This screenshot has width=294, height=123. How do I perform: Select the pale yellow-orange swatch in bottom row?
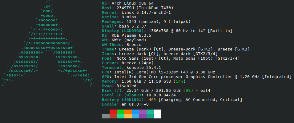(x=128, y=116)
